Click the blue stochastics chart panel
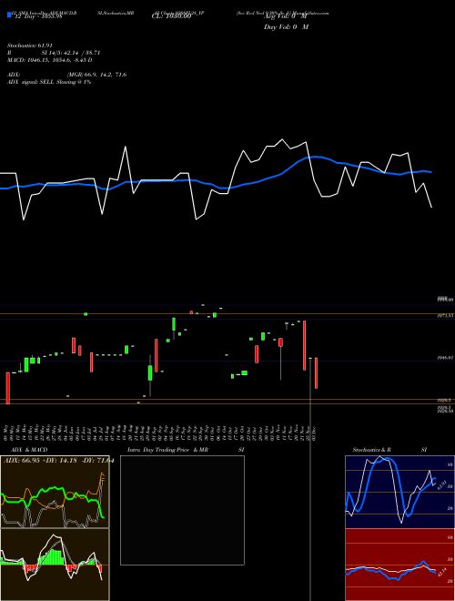Image resolution: width=455 pixels, height=601 pixels. pos(399,492)
